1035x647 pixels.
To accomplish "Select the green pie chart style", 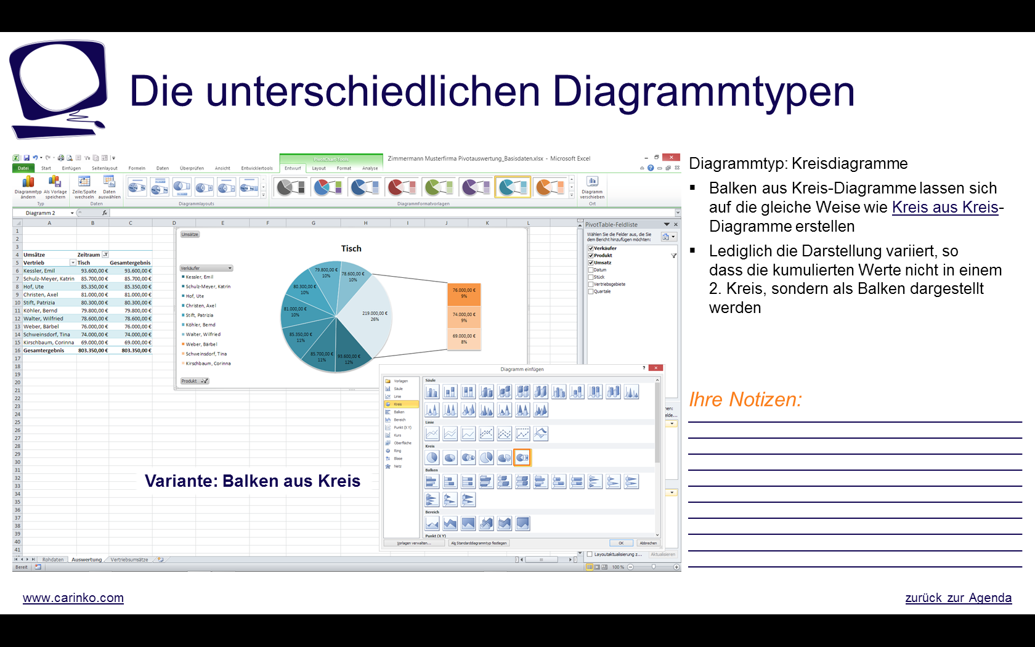I will (439, 187).
